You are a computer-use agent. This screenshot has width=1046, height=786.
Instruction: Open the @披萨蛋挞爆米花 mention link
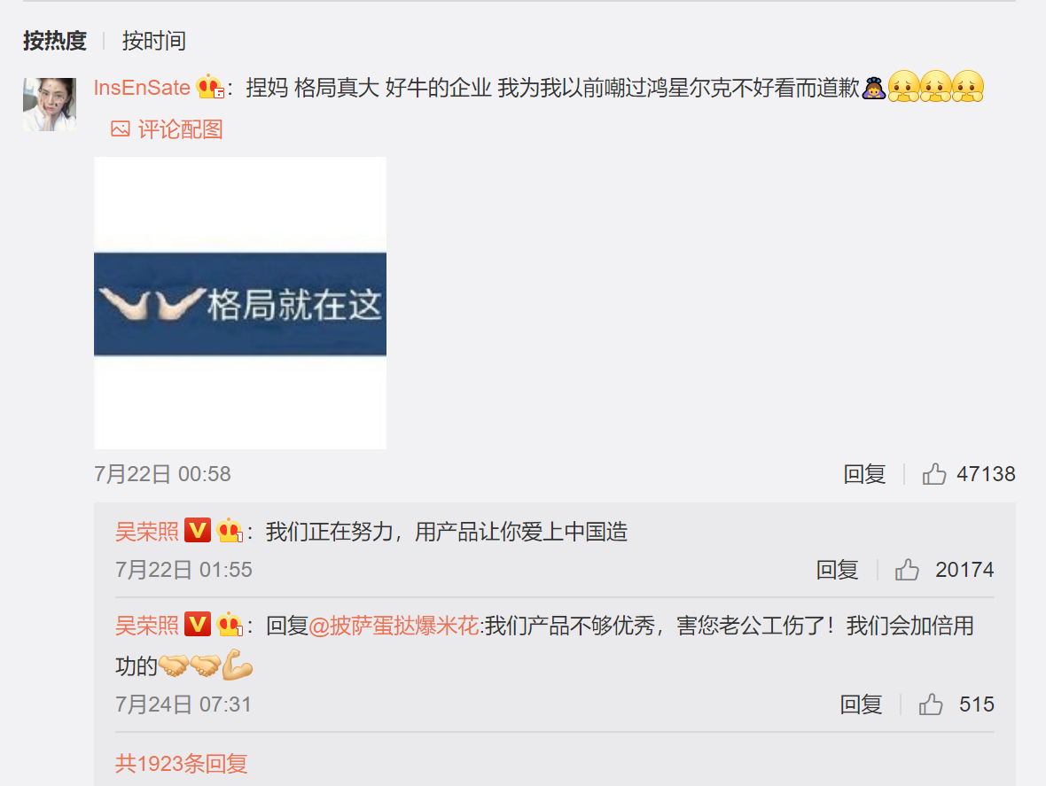click(394, 626)
